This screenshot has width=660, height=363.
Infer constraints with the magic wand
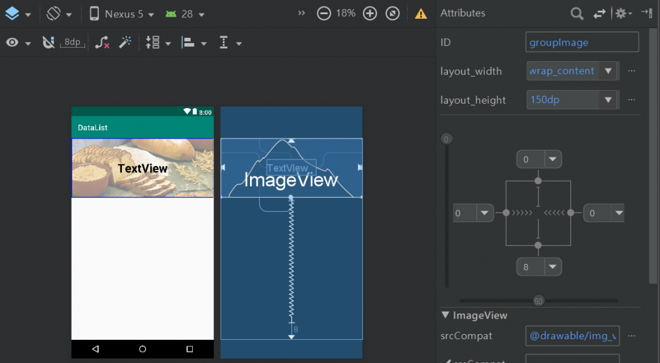pos(125,42)
